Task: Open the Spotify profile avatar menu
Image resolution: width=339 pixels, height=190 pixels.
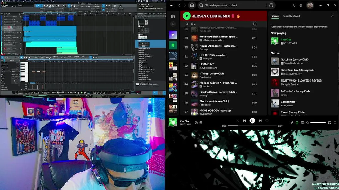Action: (x=310, y=5)
